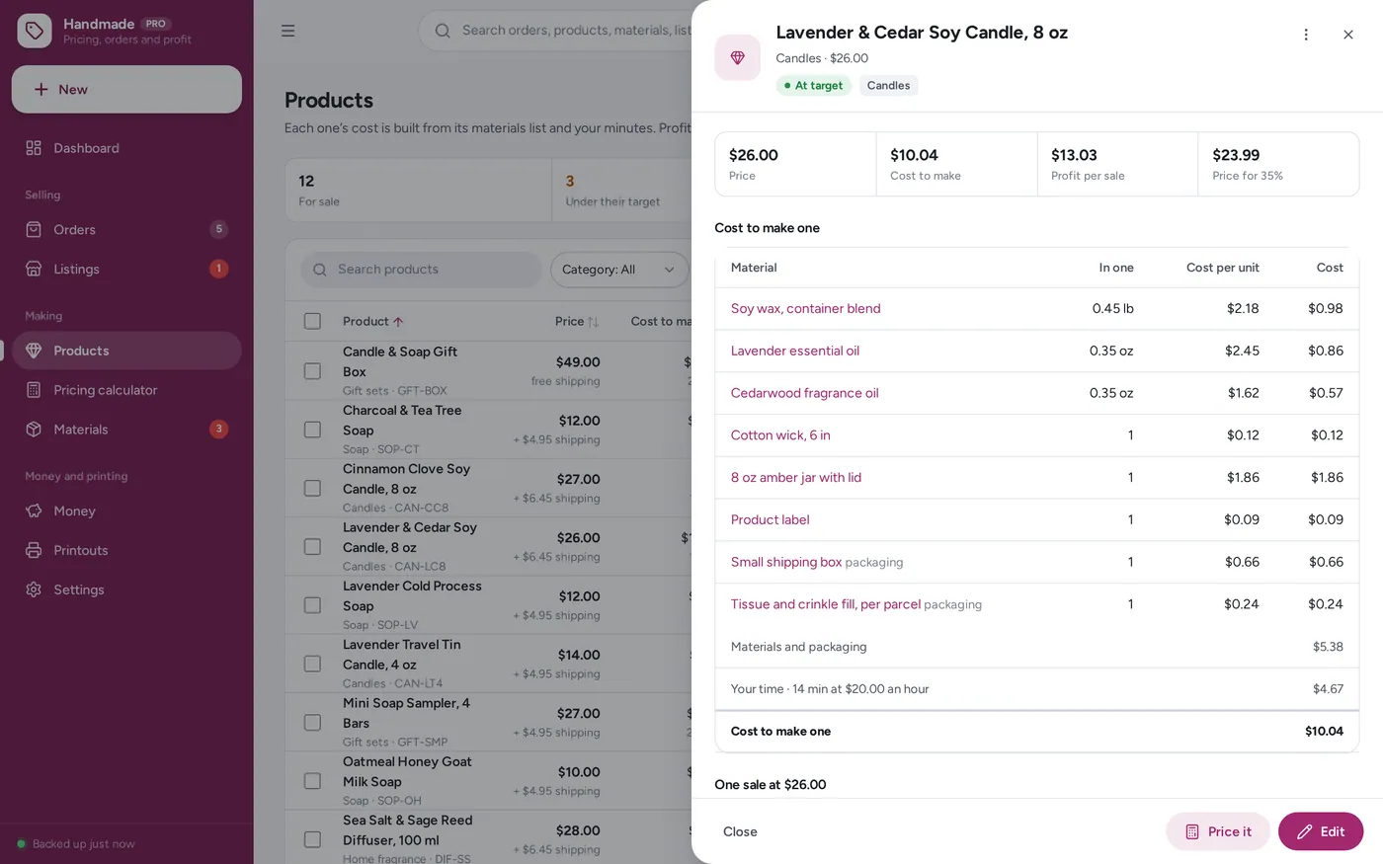The width and height of the screenshot is (1383, 864).
Task: Check the Mini Soap Sampler row
Action: (312, 723)
